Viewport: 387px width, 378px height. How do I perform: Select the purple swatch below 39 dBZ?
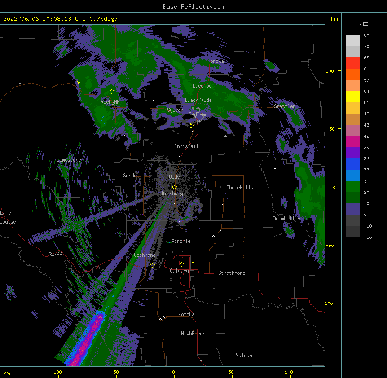[x=353, y=153]
